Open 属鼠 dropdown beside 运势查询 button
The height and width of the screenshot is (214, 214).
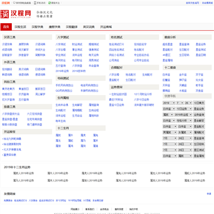tap(168, 115)
